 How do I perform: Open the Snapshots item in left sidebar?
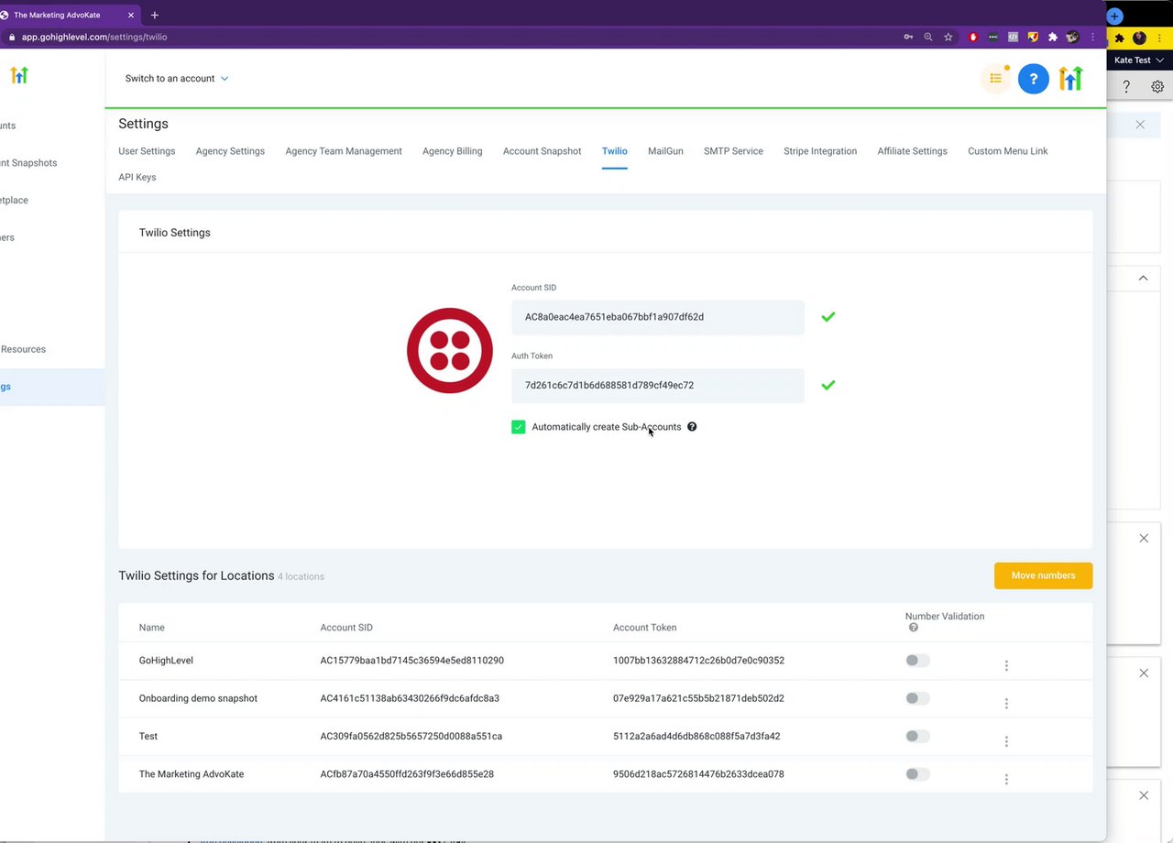point(28,163)
